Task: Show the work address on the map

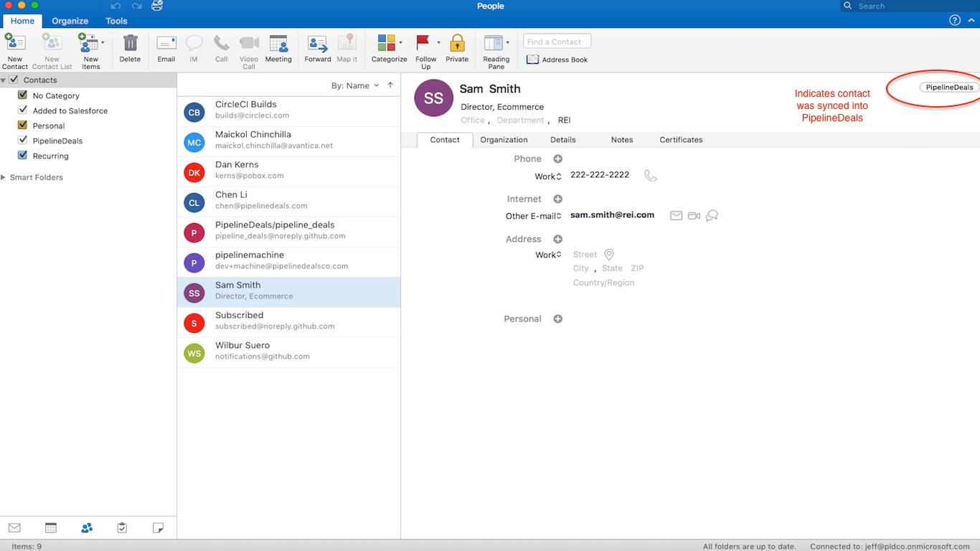Action: click(609, 255)
